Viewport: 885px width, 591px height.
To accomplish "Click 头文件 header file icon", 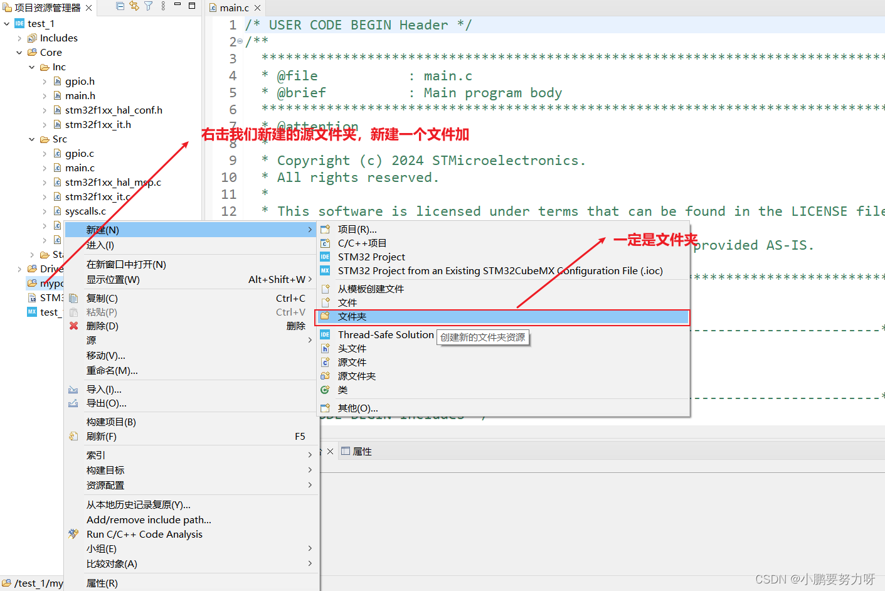I will point(325,348).
